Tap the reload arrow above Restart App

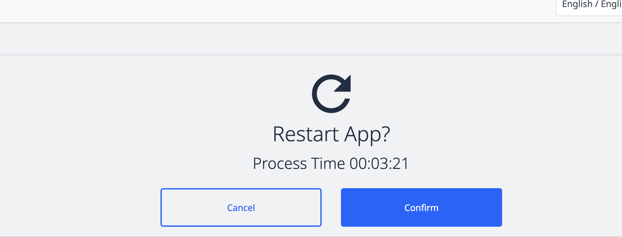331,94
